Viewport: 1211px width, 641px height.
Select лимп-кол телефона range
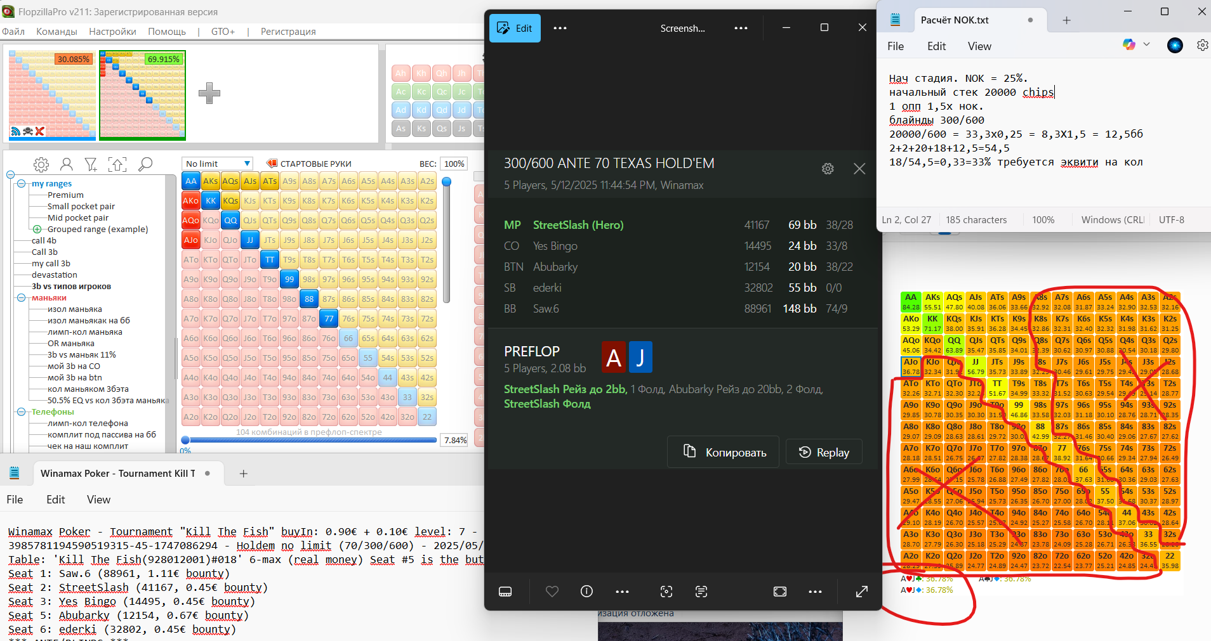point(88,424)
